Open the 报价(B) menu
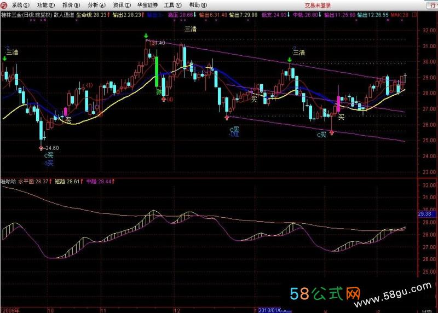The height and width of the screenshot is (313, 438). click(x=71, y=5)
